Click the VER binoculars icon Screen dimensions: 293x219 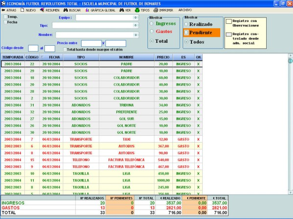point(122,10)
